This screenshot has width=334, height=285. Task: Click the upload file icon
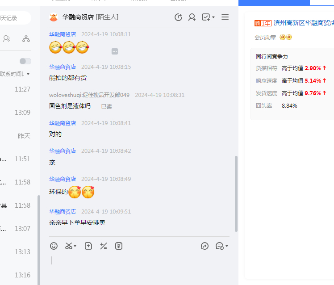[88, 246]
